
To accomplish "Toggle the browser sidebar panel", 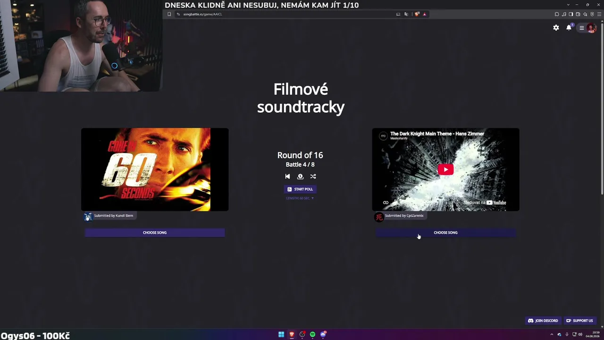I will coord(571,14).
